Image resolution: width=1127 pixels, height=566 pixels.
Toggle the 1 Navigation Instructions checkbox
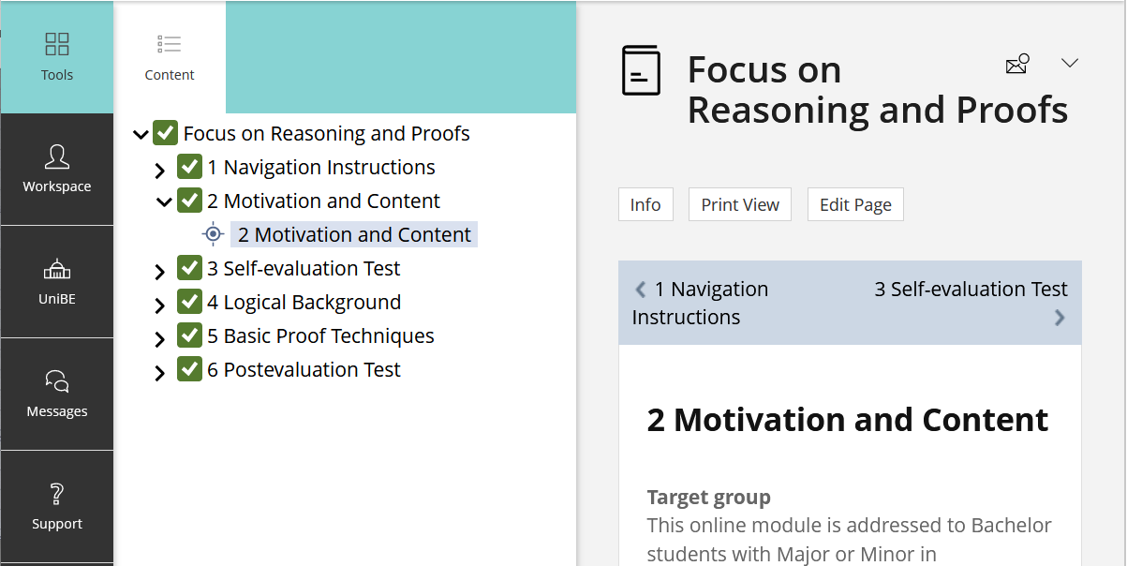(190, 167)
